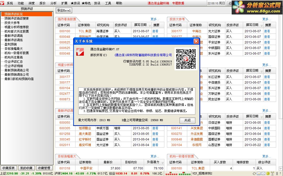Click the 导出Excel button

click(x=64, y=10)
